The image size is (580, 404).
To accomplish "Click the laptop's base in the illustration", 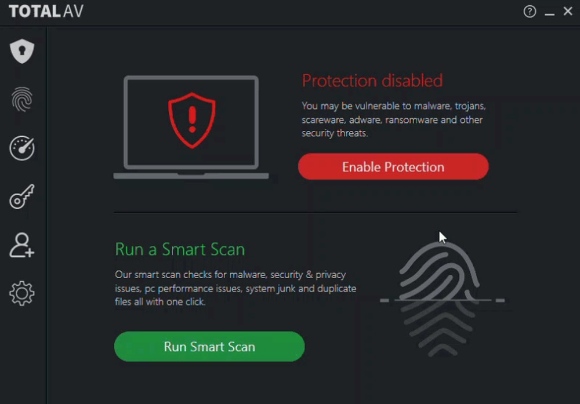I will (x=191, y=175).
